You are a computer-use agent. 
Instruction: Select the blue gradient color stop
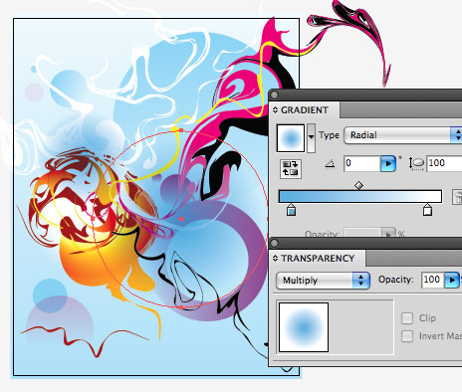[x=291, y=210]
